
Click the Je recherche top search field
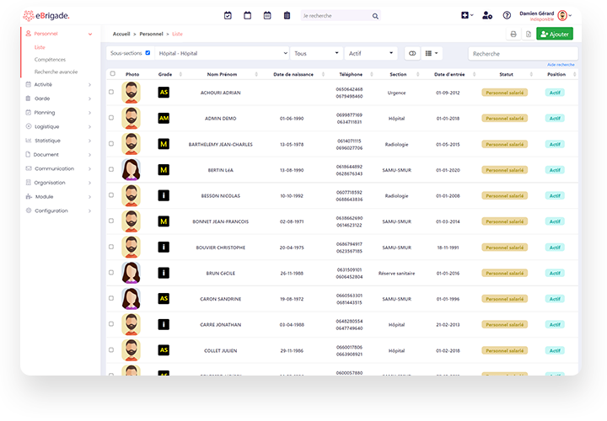pos(336,16)
